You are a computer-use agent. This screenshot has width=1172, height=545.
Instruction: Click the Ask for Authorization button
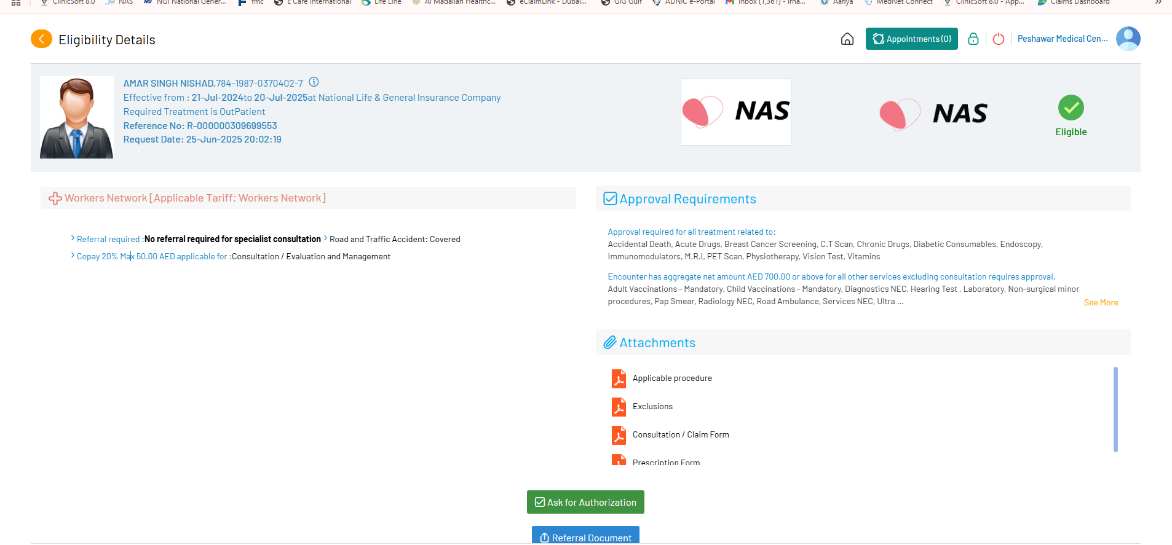click(x=585, y=502)
